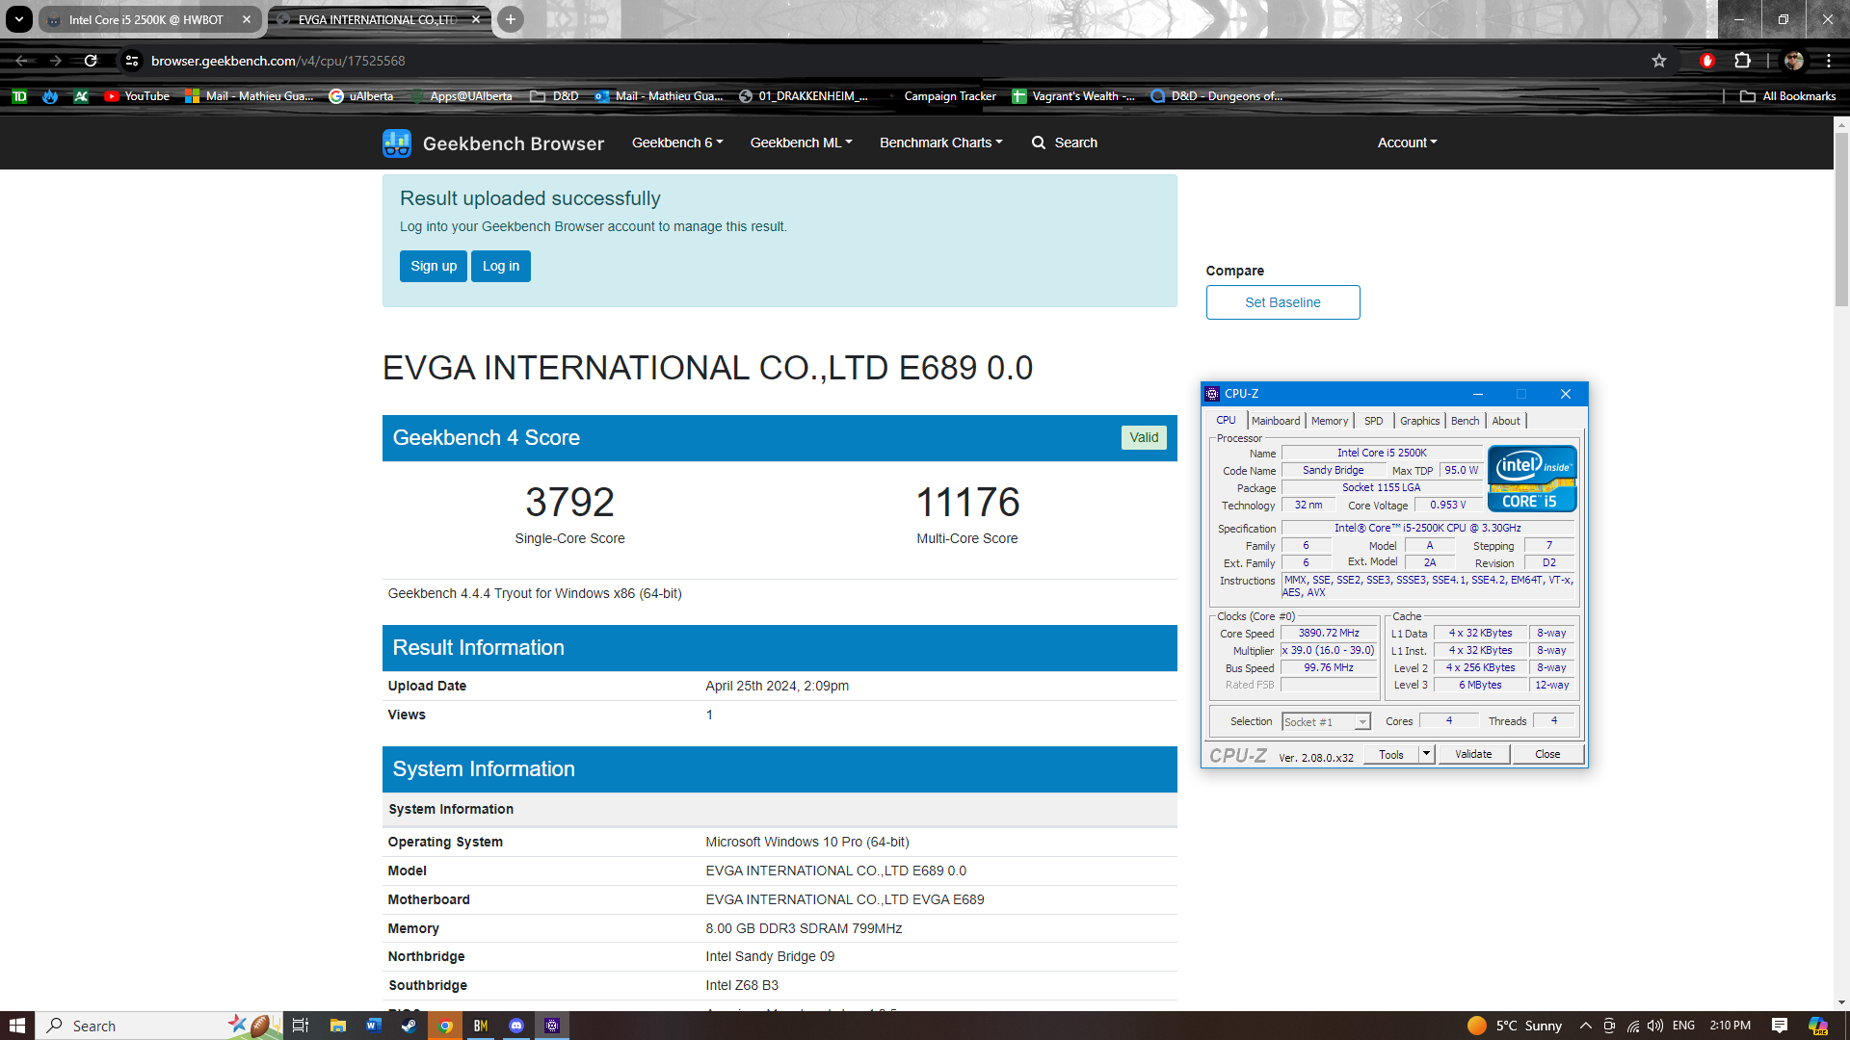Switch to the Graphics tab in CPU-Z
This screenshot has height=1040, width=1850.
[1420, 421]
